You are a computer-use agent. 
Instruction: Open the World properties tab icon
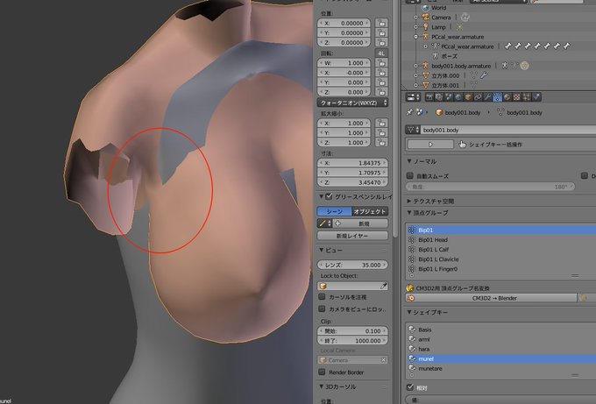(458, 97)
